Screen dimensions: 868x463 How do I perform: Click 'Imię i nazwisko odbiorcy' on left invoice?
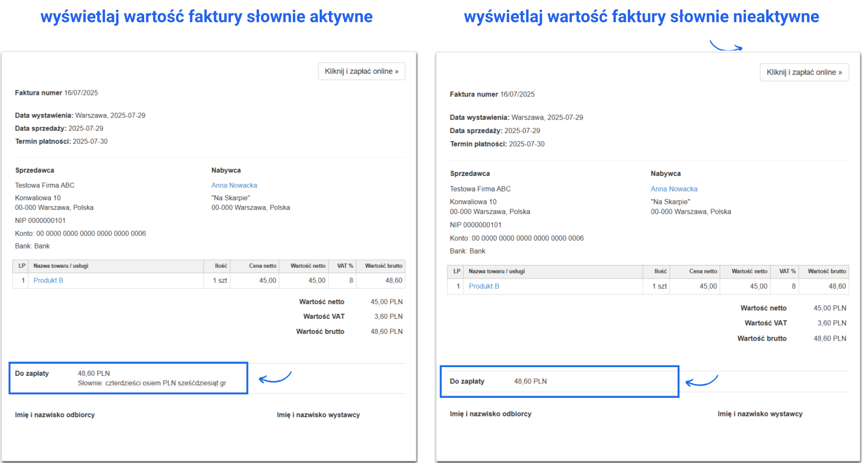pos(55,415)
